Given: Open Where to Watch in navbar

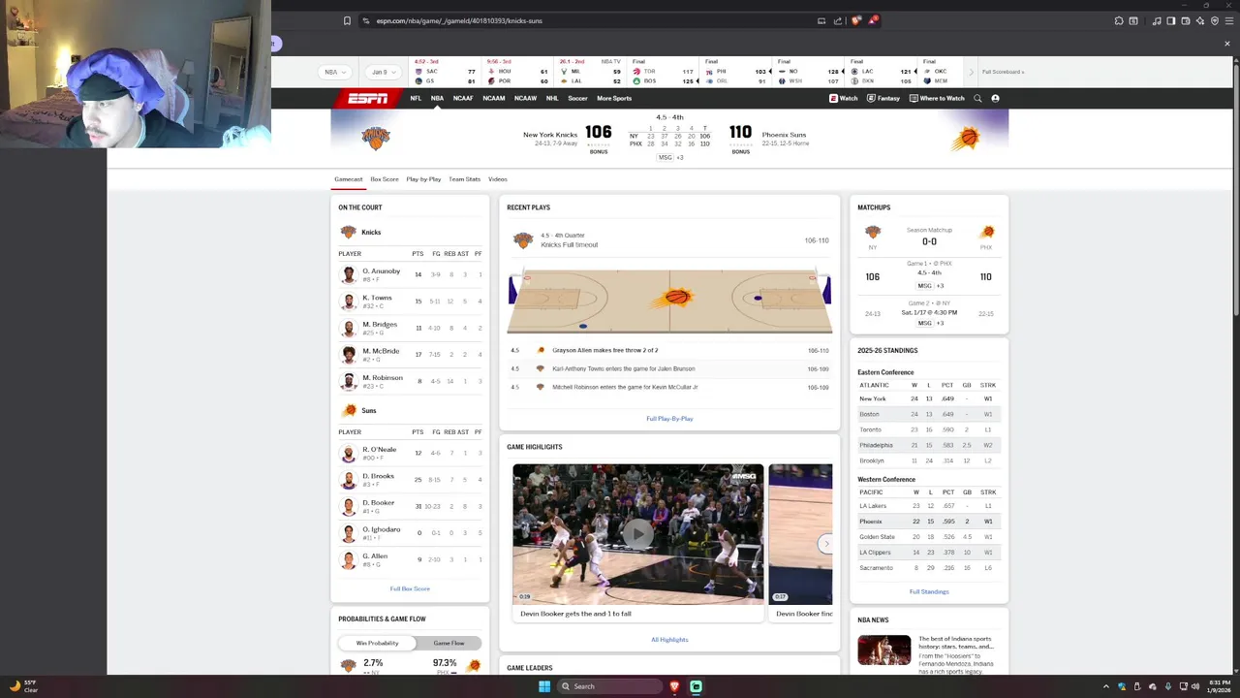Looking at the screenshot, I should click(x=937, y=98).
